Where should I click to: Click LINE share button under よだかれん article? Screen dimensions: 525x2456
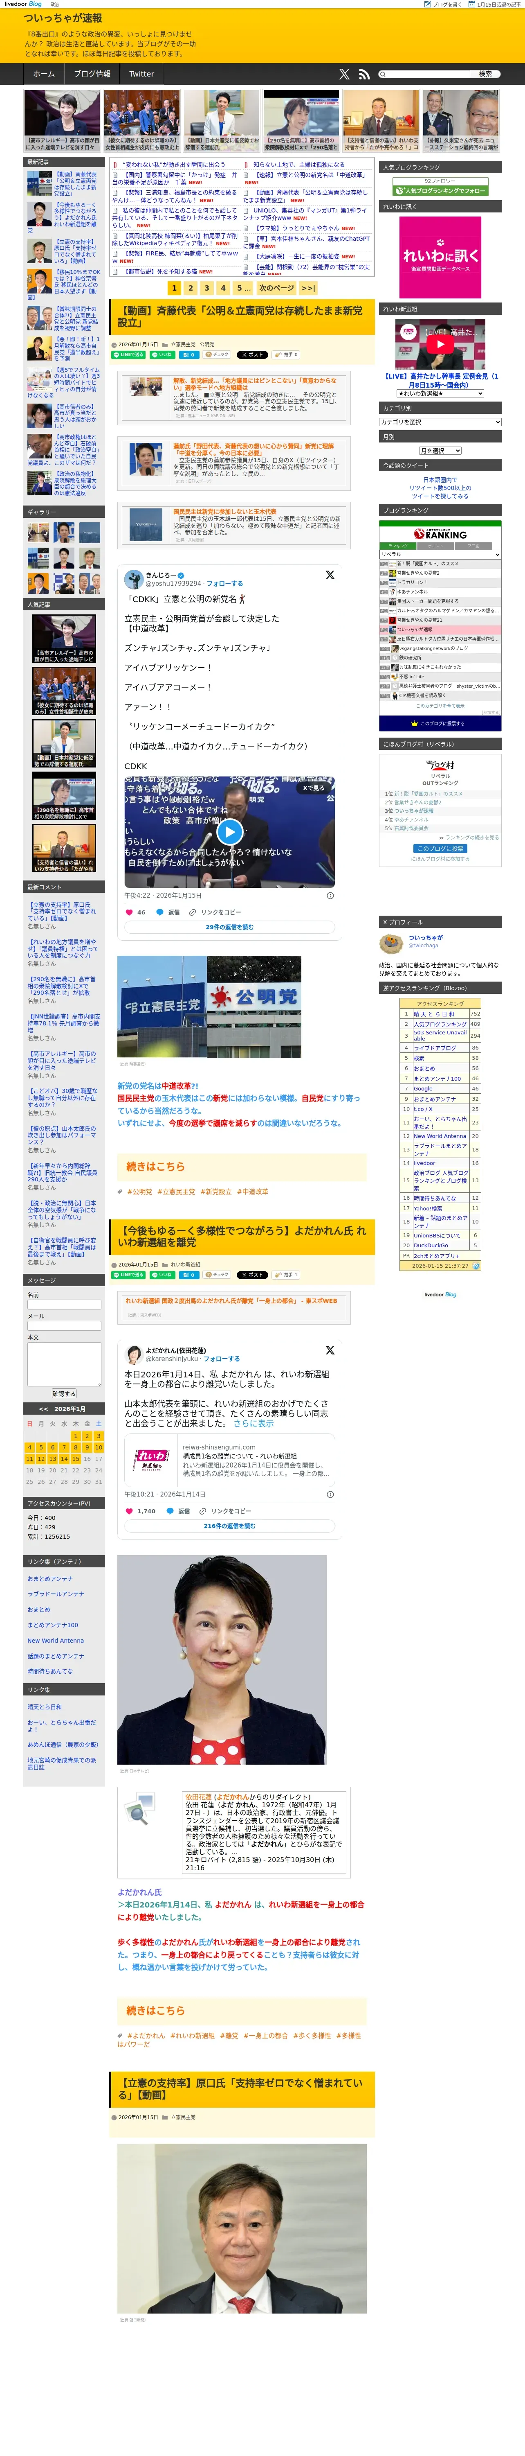pos(130,1275)
